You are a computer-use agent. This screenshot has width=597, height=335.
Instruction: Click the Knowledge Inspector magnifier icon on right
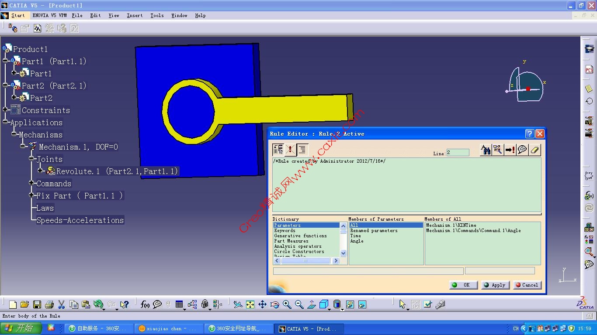click(589, 252)
